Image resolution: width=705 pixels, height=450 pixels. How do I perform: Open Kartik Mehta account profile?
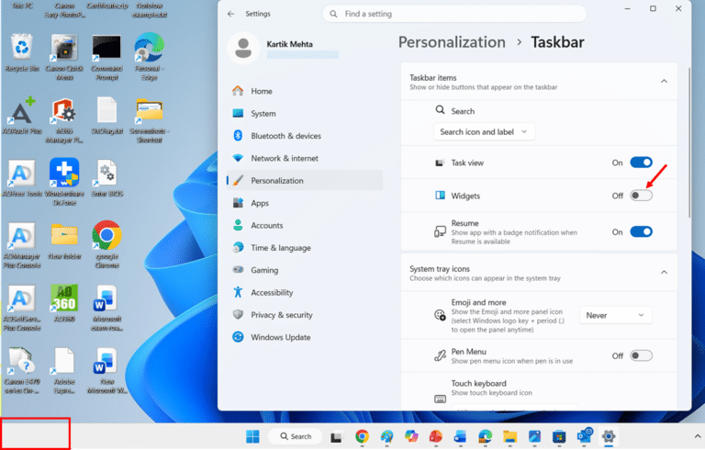pyautogui.click(x=284, y=48)
